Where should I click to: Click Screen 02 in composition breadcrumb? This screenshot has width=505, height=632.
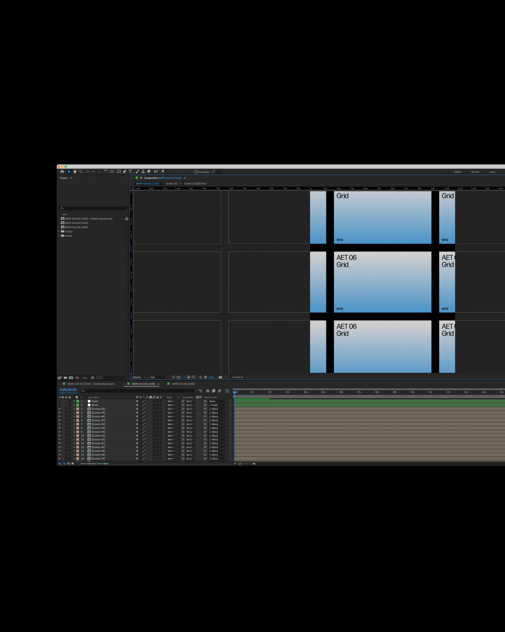coord(172,184)
